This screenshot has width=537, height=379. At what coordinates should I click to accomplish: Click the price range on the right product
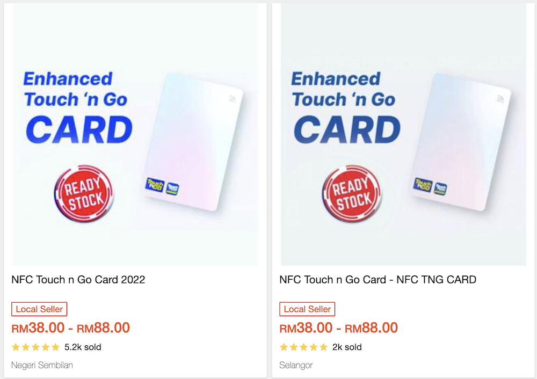[x=338, y=328]
